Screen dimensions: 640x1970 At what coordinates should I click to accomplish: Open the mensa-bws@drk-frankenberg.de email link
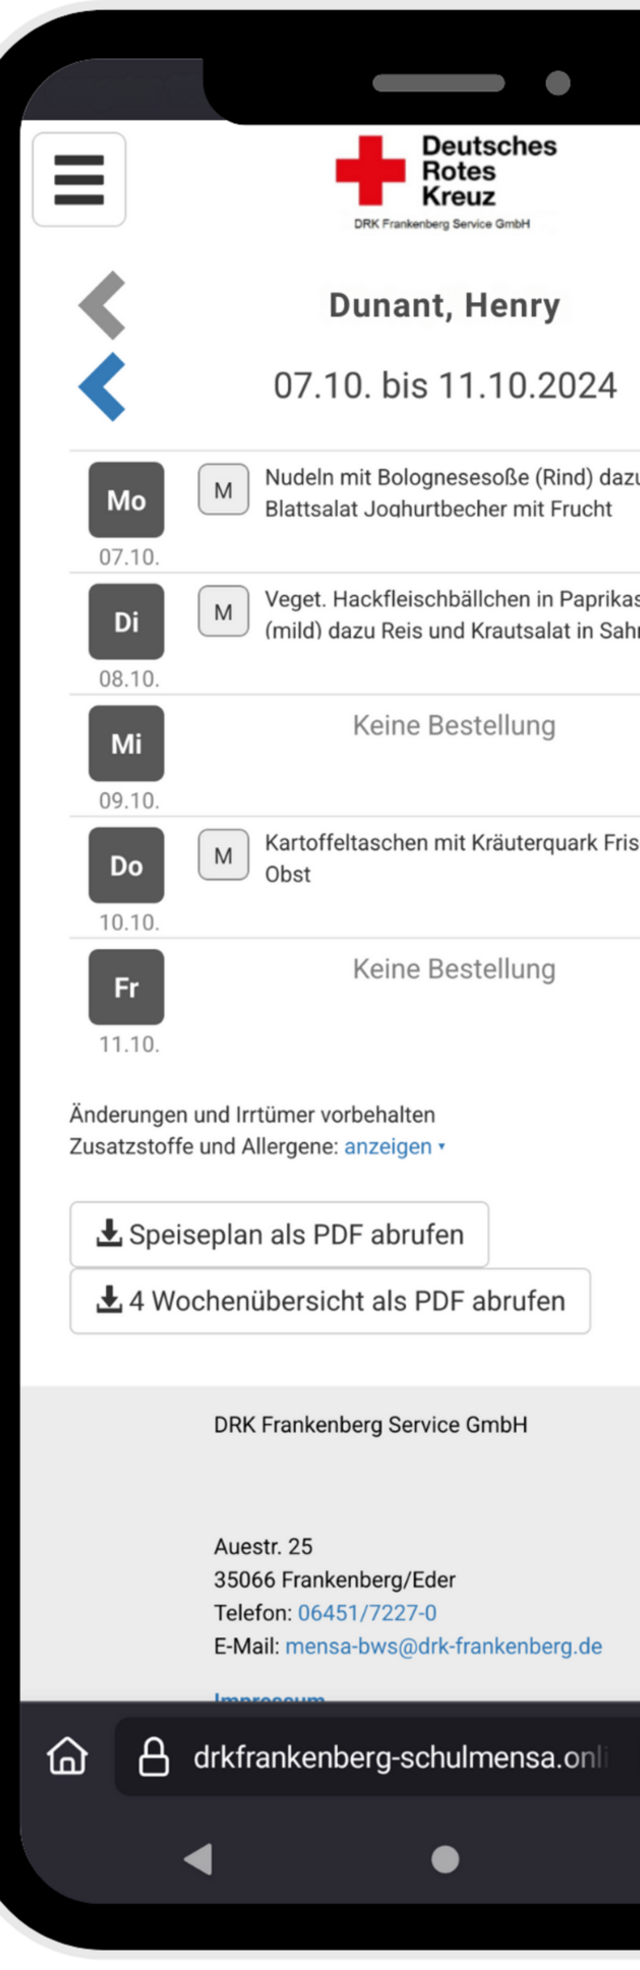tap(443, 1646)
